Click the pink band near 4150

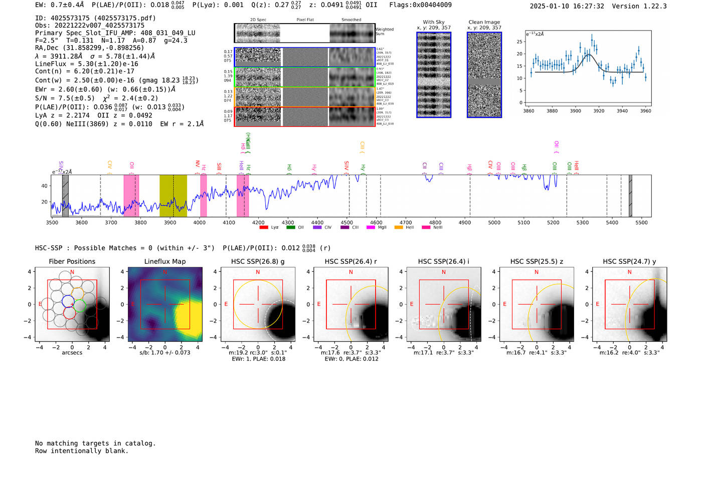243,196
